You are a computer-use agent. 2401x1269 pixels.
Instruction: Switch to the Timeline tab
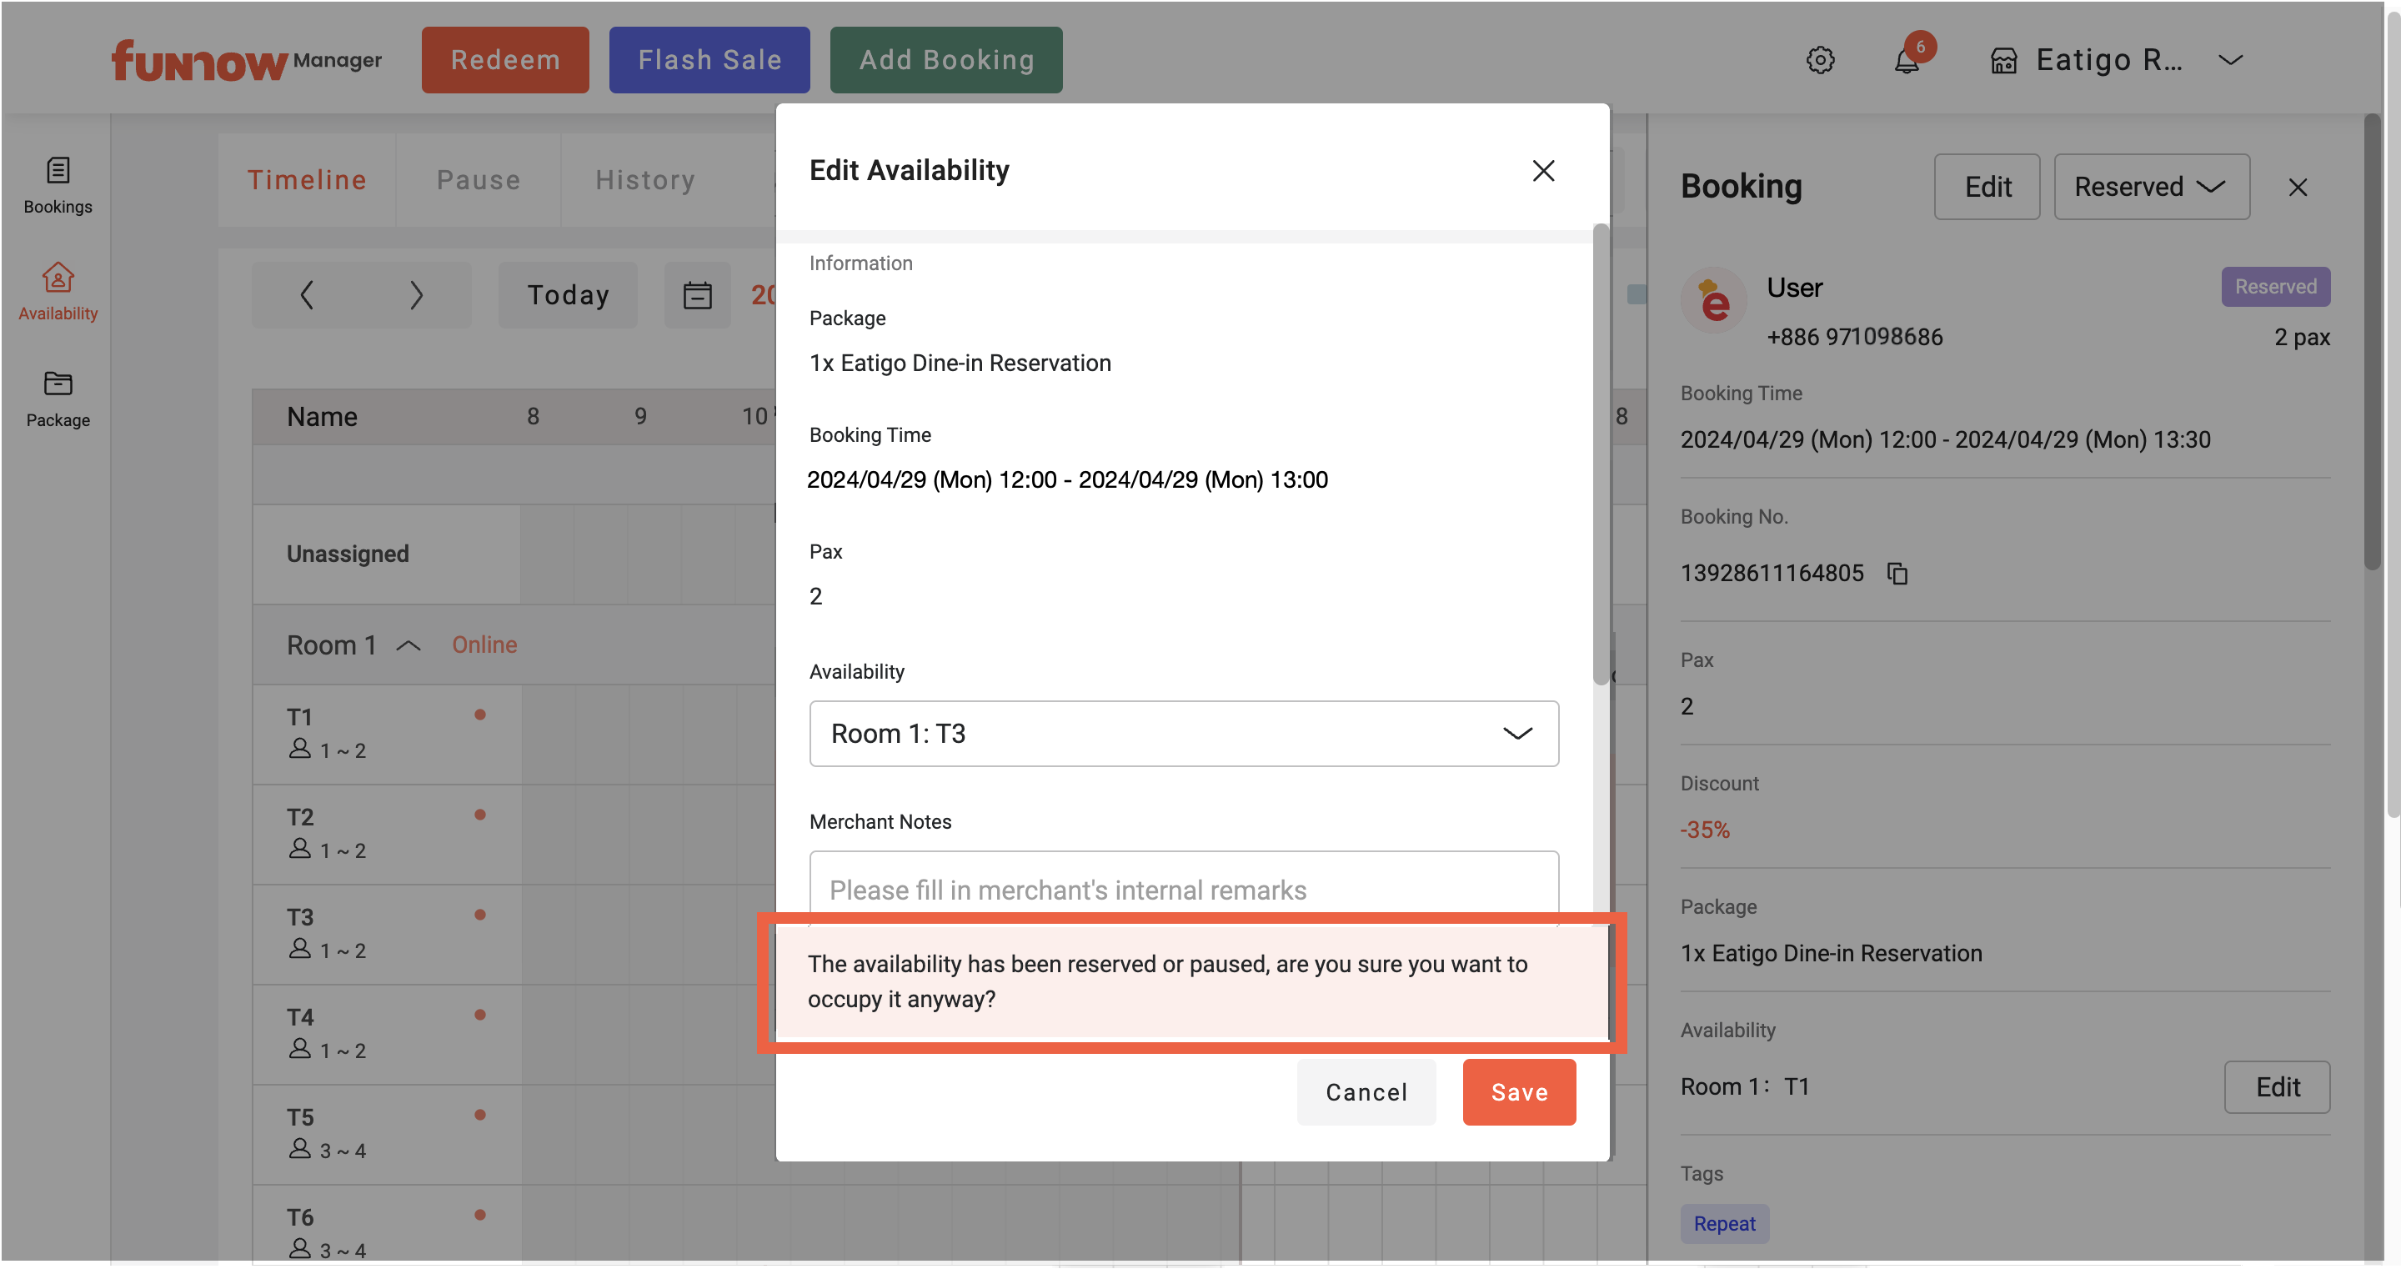pos(307,180)
